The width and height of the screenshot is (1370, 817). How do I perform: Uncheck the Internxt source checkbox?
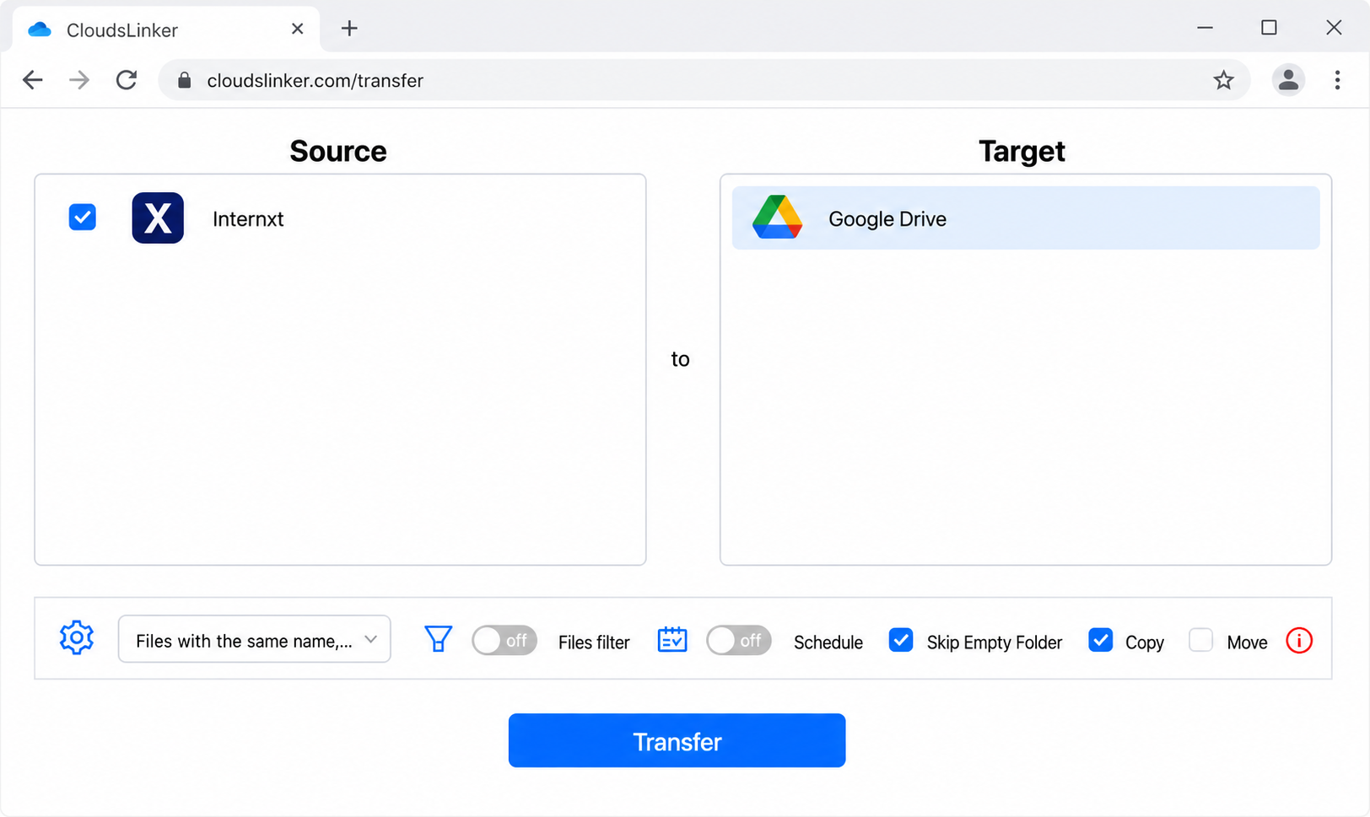click(83, 218)
